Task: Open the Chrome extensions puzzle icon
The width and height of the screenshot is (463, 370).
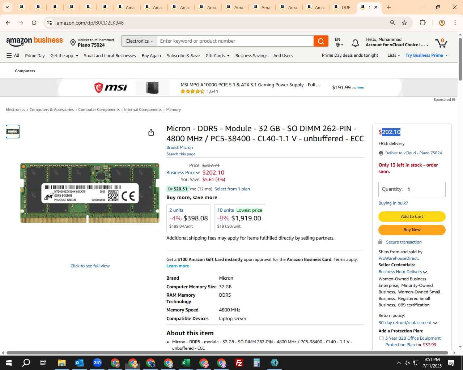Action: tap(422, 23)
